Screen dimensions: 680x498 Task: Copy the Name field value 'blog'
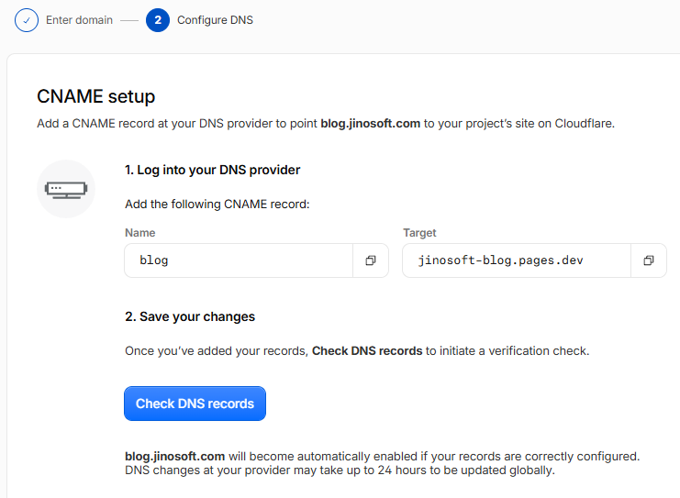point(371,260)
